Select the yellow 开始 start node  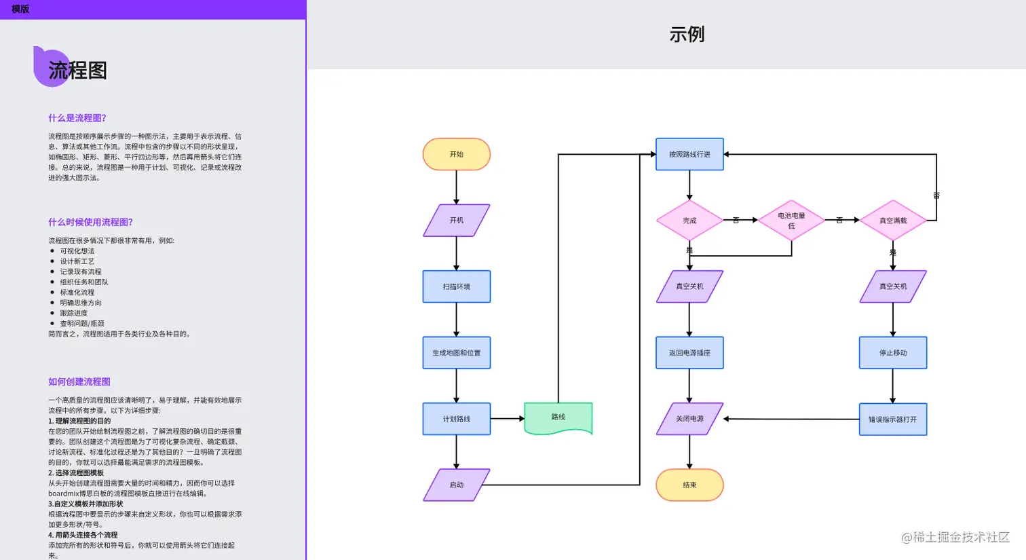tap(456, 154)
